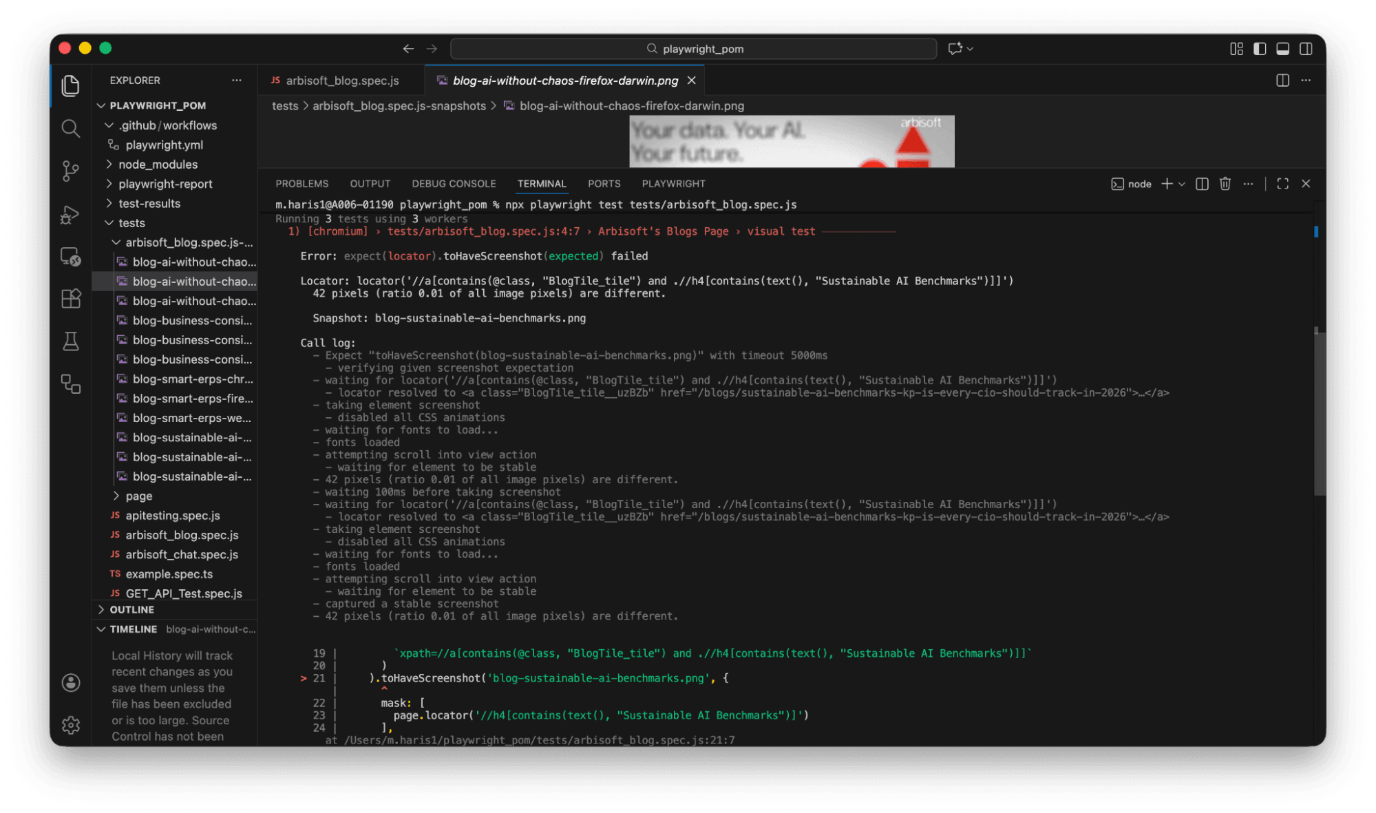This screenshot has width=1376, height=813.
Task: Open arbisoft_chat.spec.js file
Action: (x=181, y=554)
